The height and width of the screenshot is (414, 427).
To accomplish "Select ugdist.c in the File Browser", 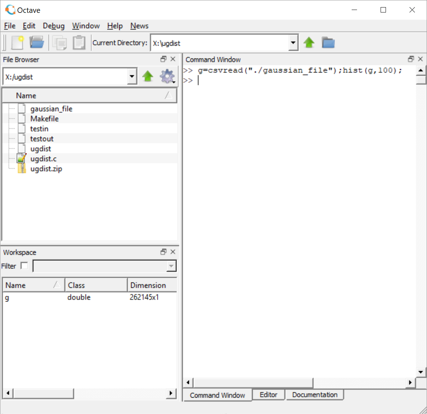I will point(43,158).
